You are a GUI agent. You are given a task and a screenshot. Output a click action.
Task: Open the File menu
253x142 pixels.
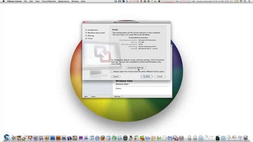25,1
